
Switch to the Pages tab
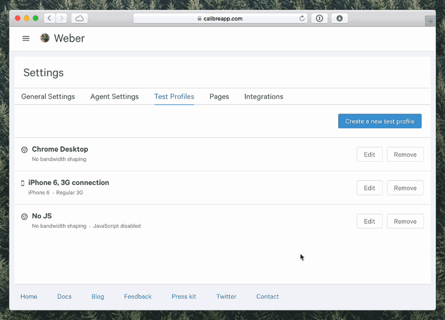point(219,97)
